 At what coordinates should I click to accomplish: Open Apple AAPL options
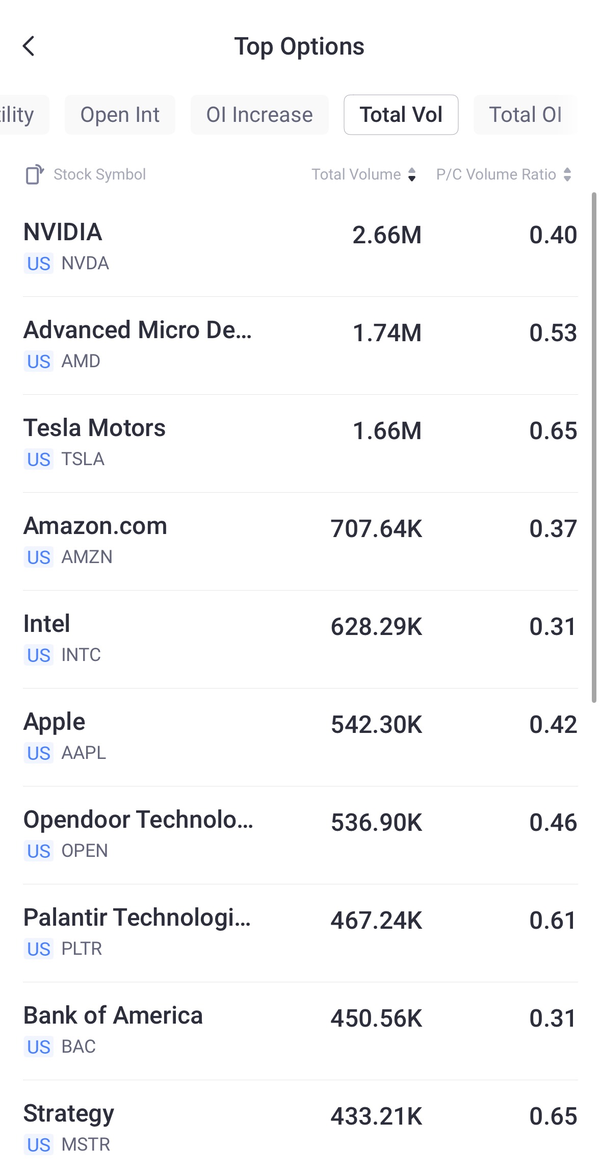pyautogui.click(x=300, y=736)
